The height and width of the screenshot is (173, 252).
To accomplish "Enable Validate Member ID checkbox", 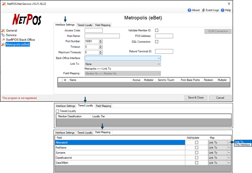I will (x=156, y=30).
